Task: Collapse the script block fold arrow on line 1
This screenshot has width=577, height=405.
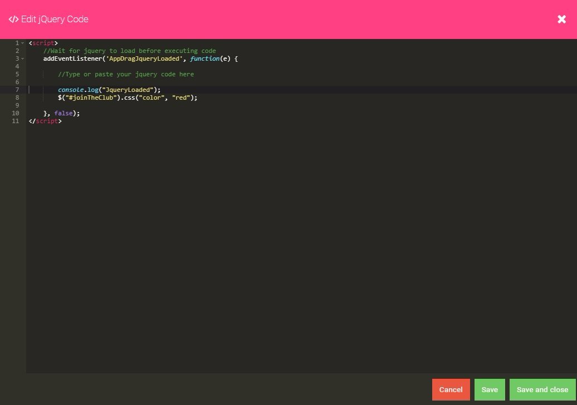Action: [22, 43]
